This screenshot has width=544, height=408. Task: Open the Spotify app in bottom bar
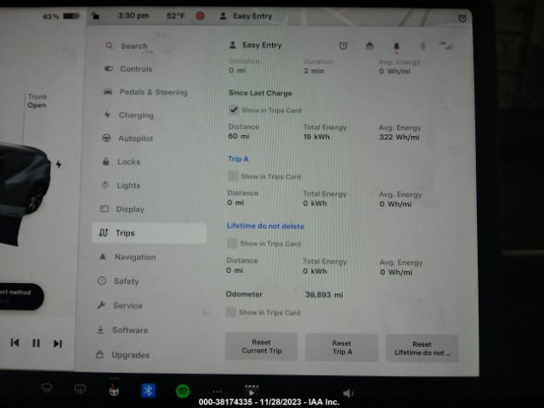183,391
